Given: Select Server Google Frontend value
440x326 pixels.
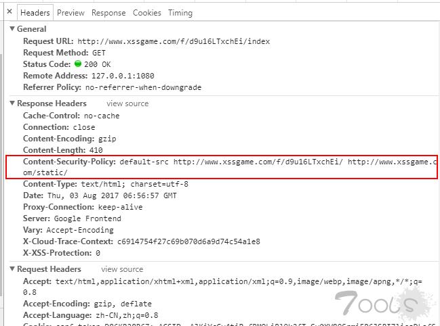Looking at the screenshot, I should 87,218.
